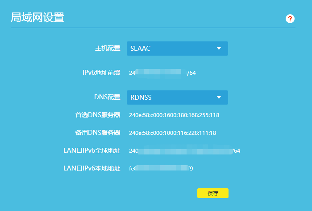
Task: Click the LAN口IPv6本地地址 label
Action: tap(92, 168)
